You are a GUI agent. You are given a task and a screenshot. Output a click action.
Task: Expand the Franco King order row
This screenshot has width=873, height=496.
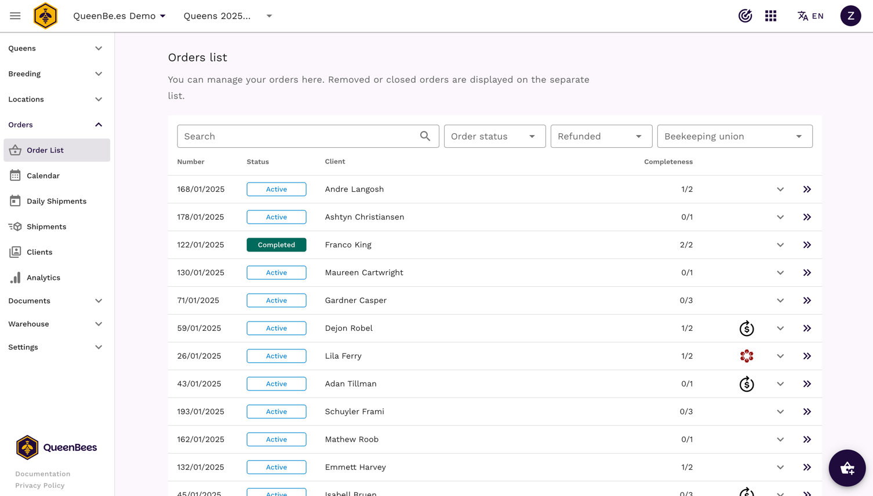click(780, 245)
